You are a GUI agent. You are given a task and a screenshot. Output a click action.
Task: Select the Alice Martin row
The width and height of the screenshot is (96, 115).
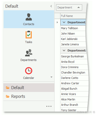74,99
